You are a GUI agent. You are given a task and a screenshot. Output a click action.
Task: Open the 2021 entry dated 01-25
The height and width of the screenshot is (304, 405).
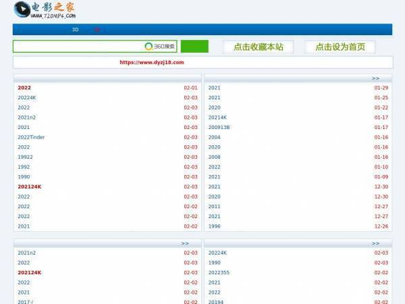click(215, 98)
